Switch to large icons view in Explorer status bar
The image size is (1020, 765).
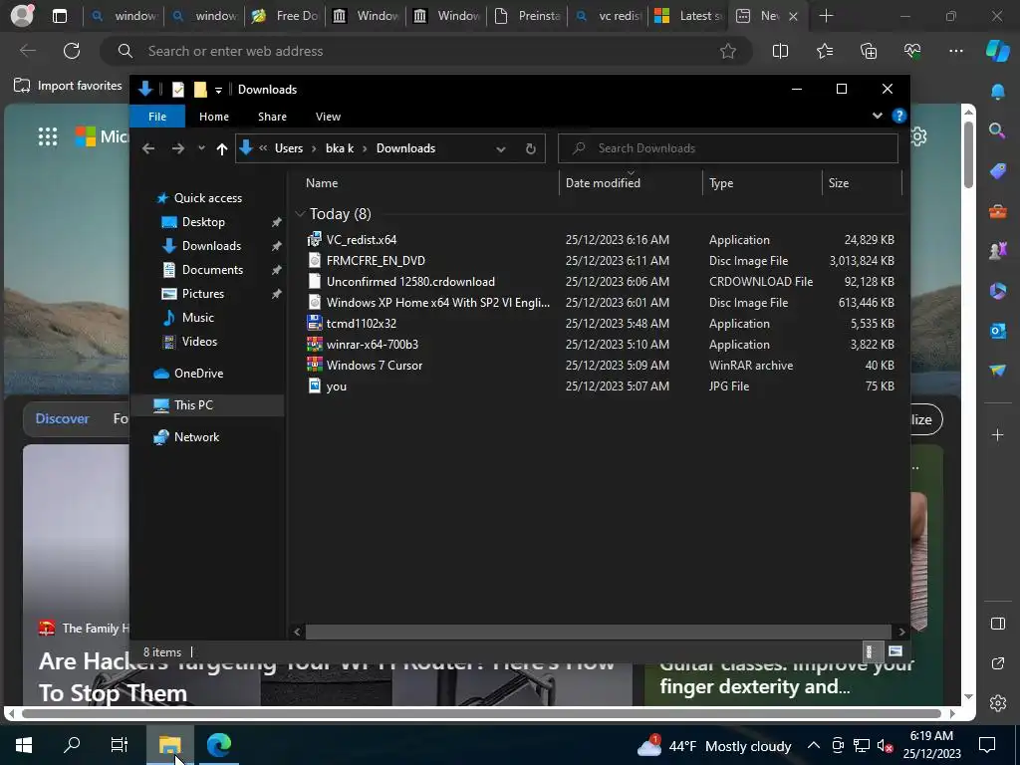(x=895, y=651)
